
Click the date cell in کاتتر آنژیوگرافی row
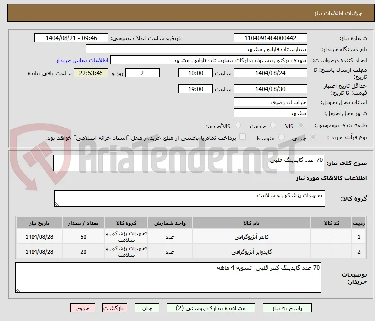point(39,237)
